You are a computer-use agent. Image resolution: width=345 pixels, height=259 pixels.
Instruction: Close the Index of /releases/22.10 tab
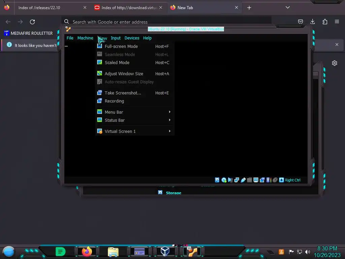pos(85,7)
